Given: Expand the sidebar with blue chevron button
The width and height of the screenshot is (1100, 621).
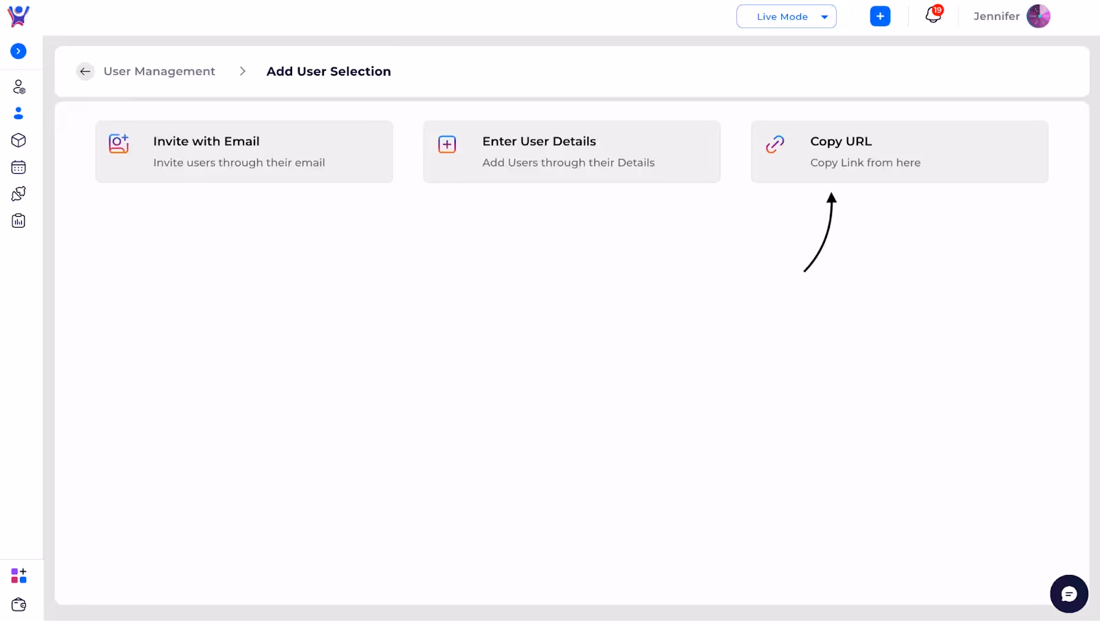Looking at the screenshot, I should tap(19, 51).
